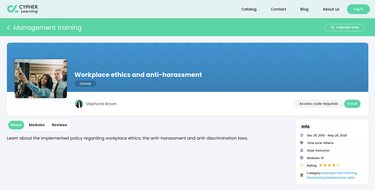Click the globe icon next to time zone
Screen dimensions: 375x190
tap(301, 143)
